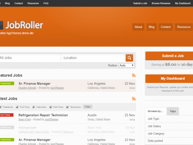Click the Location input field
Image resolution: width=193 pixels, height=145 pixels.
click(x=93, y=58)
